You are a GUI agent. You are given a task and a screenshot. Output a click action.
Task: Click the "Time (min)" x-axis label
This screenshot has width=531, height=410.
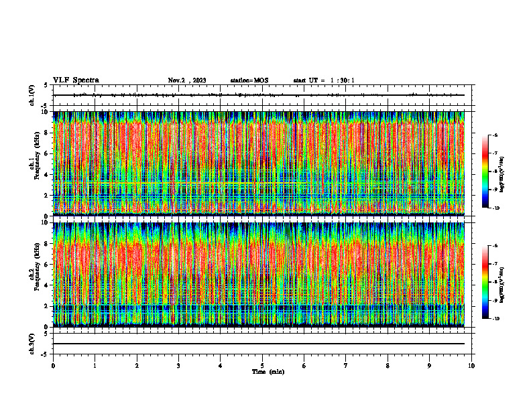[268, 372]
